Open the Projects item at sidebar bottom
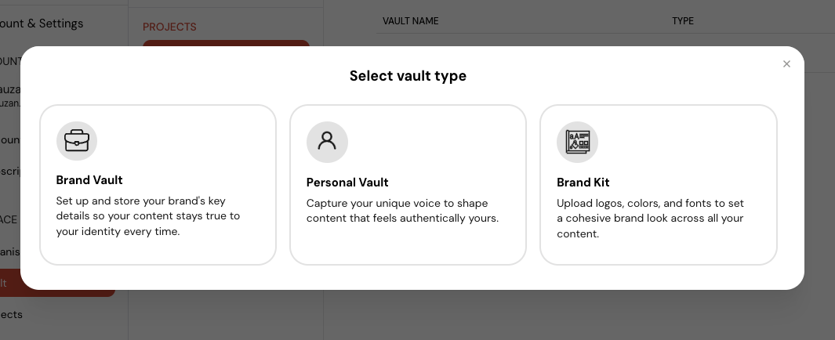 point(11,314)
